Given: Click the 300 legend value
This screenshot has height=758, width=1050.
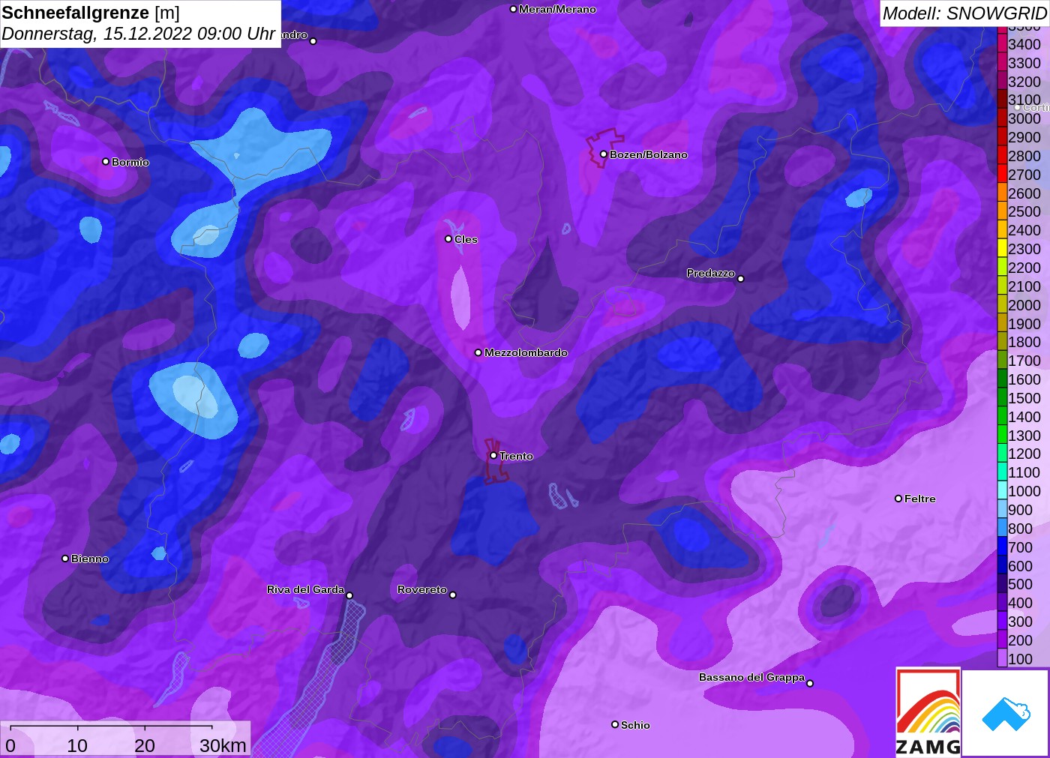Looking at the screenshot, I should pyautogui.click(x=1020, y=622).
